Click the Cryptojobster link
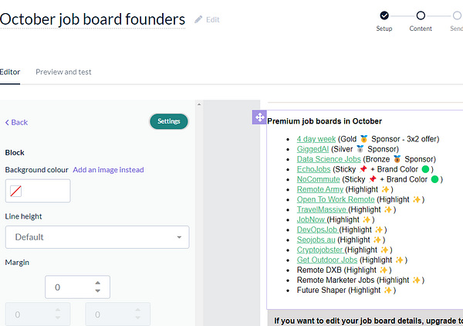The image size is (463, 326). click(x=319, y=250)
